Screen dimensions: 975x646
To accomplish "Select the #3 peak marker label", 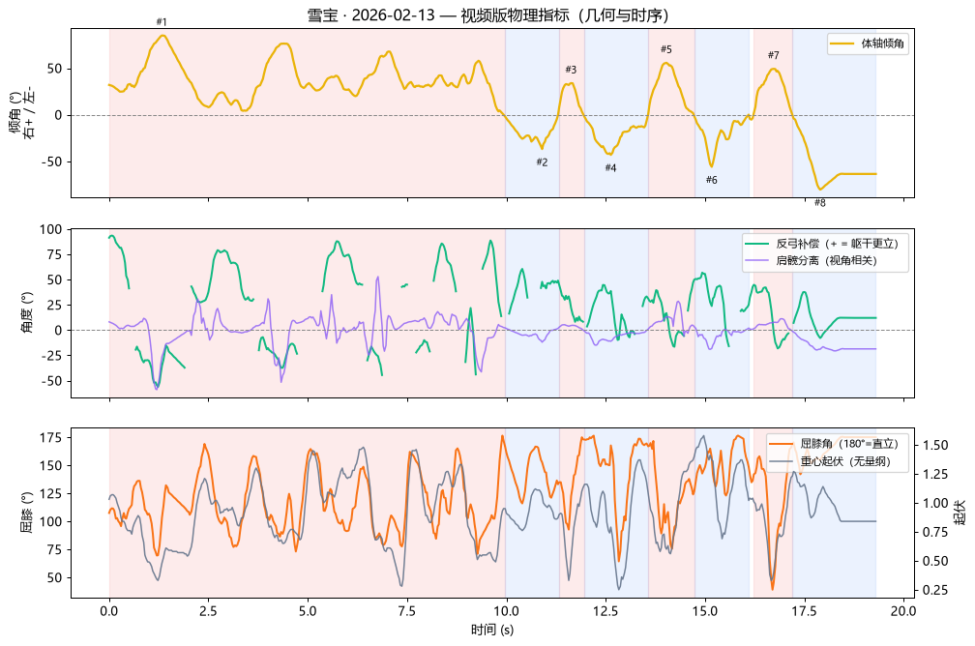I will [571, 70].
